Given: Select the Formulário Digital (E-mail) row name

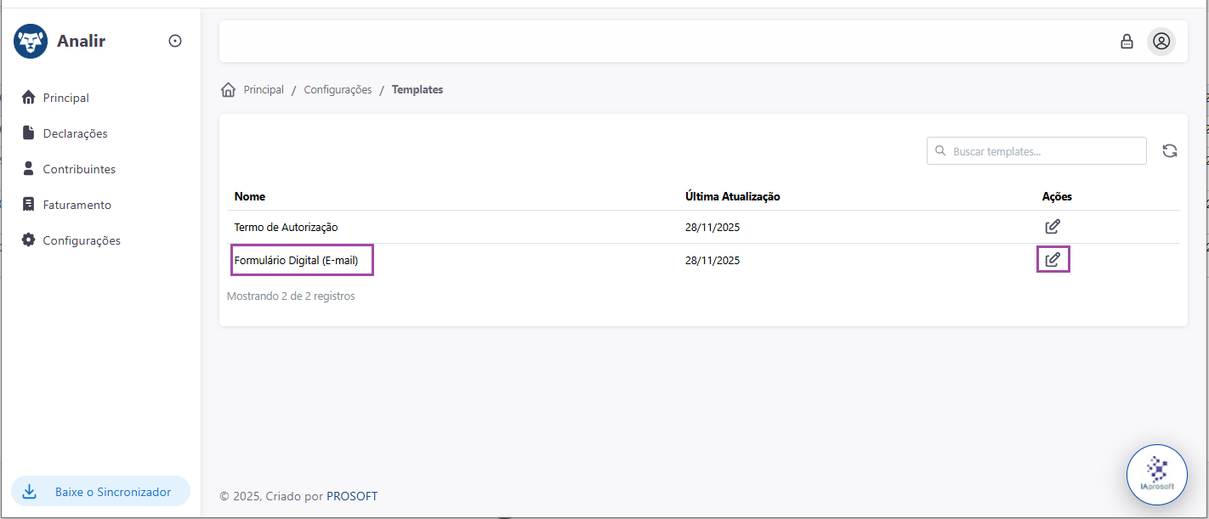Looking at the screenshot, I should pyautogui.click(x=303, y=261).
